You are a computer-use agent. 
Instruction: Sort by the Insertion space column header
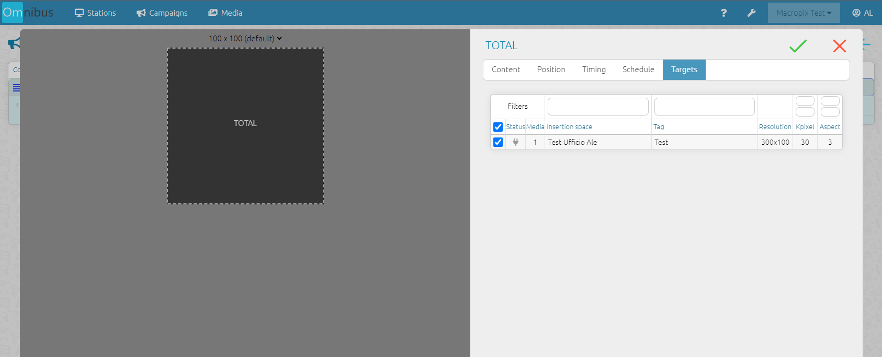click(569, 127)
